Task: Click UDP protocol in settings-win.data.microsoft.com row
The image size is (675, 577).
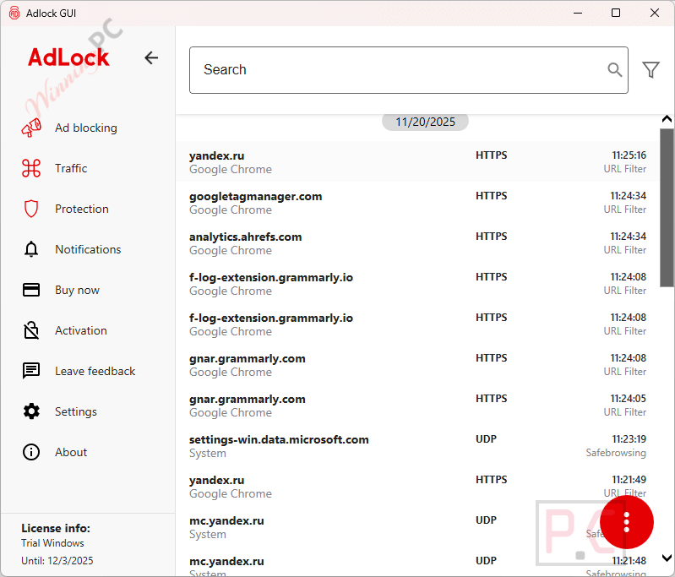Action: coord(486,439)
